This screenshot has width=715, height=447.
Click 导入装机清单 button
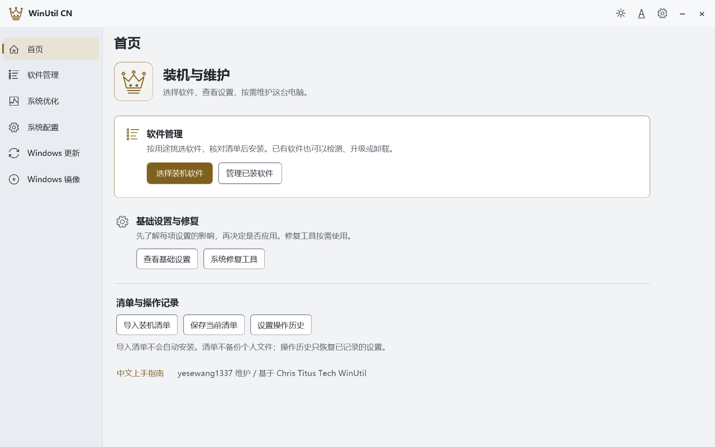click(x=147, y=325)
